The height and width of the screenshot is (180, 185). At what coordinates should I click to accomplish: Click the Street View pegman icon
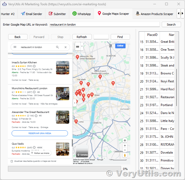(125, 155)
